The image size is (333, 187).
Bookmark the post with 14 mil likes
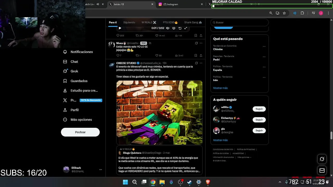196,35
